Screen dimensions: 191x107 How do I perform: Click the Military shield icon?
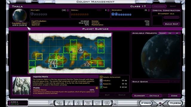[32, 14]
